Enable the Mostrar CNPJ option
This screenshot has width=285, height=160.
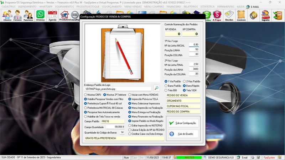(85, 95)
